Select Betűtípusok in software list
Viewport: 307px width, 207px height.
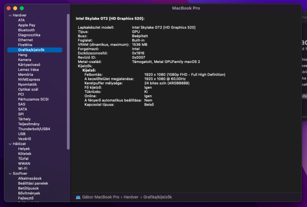[28, 189]
